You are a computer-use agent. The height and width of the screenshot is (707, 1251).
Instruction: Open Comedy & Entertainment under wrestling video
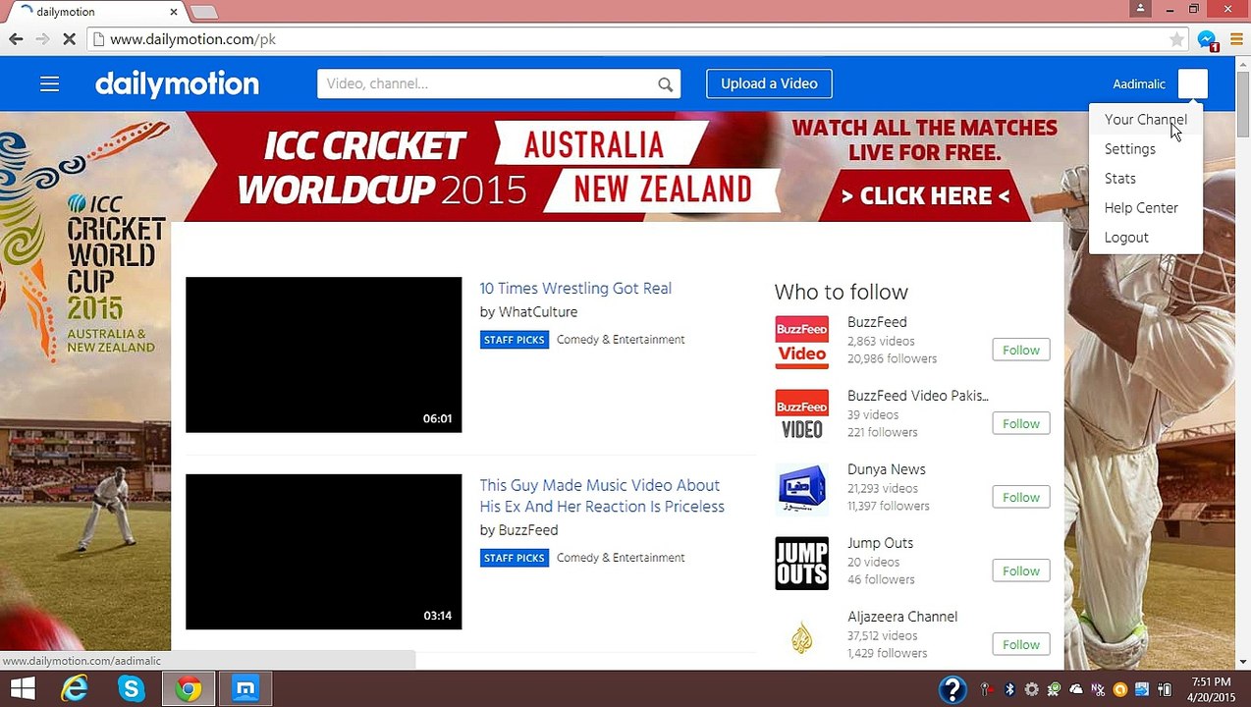coord(621,340)
